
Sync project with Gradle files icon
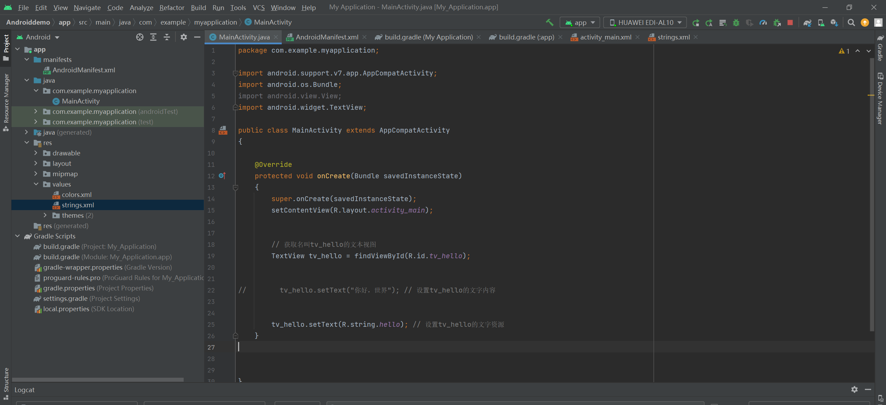(807, 22)
